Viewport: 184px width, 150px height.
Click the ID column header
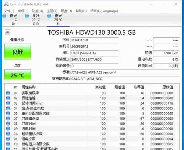15,87
